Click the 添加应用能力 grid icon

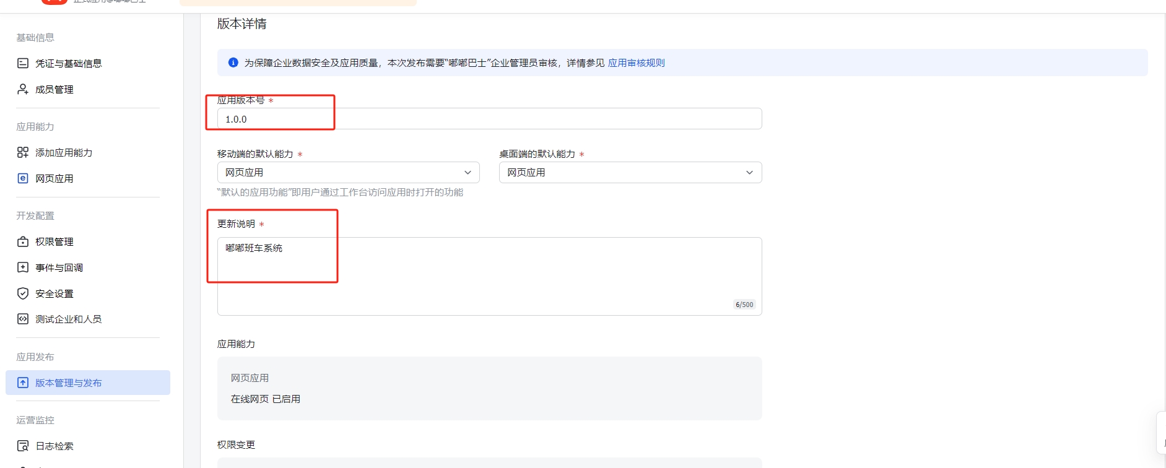click(23, 152)
